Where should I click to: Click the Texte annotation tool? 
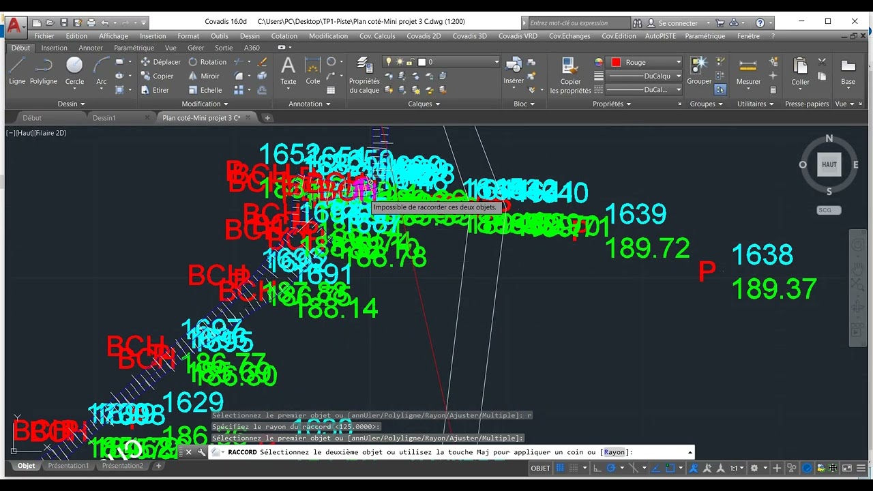pos(288,72)
